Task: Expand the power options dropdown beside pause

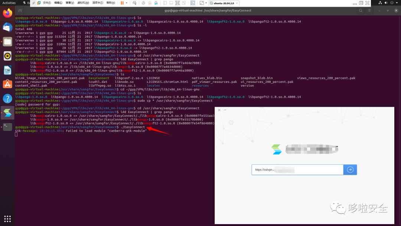Action: point(127,3)
